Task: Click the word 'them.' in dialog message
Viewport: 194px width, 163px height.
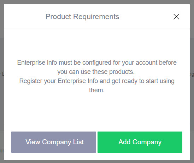Action: 97,90
